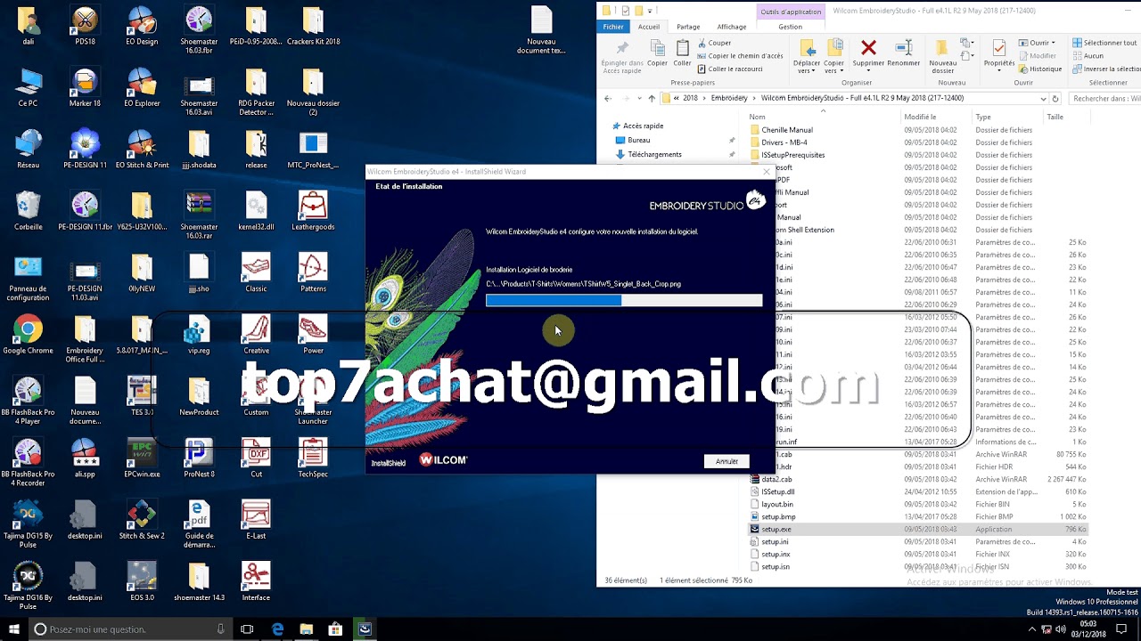The width and height of the screenshot is (1141, 641).
Task: Select the TechSpec desktop icon
Action: tap(313, 458)
